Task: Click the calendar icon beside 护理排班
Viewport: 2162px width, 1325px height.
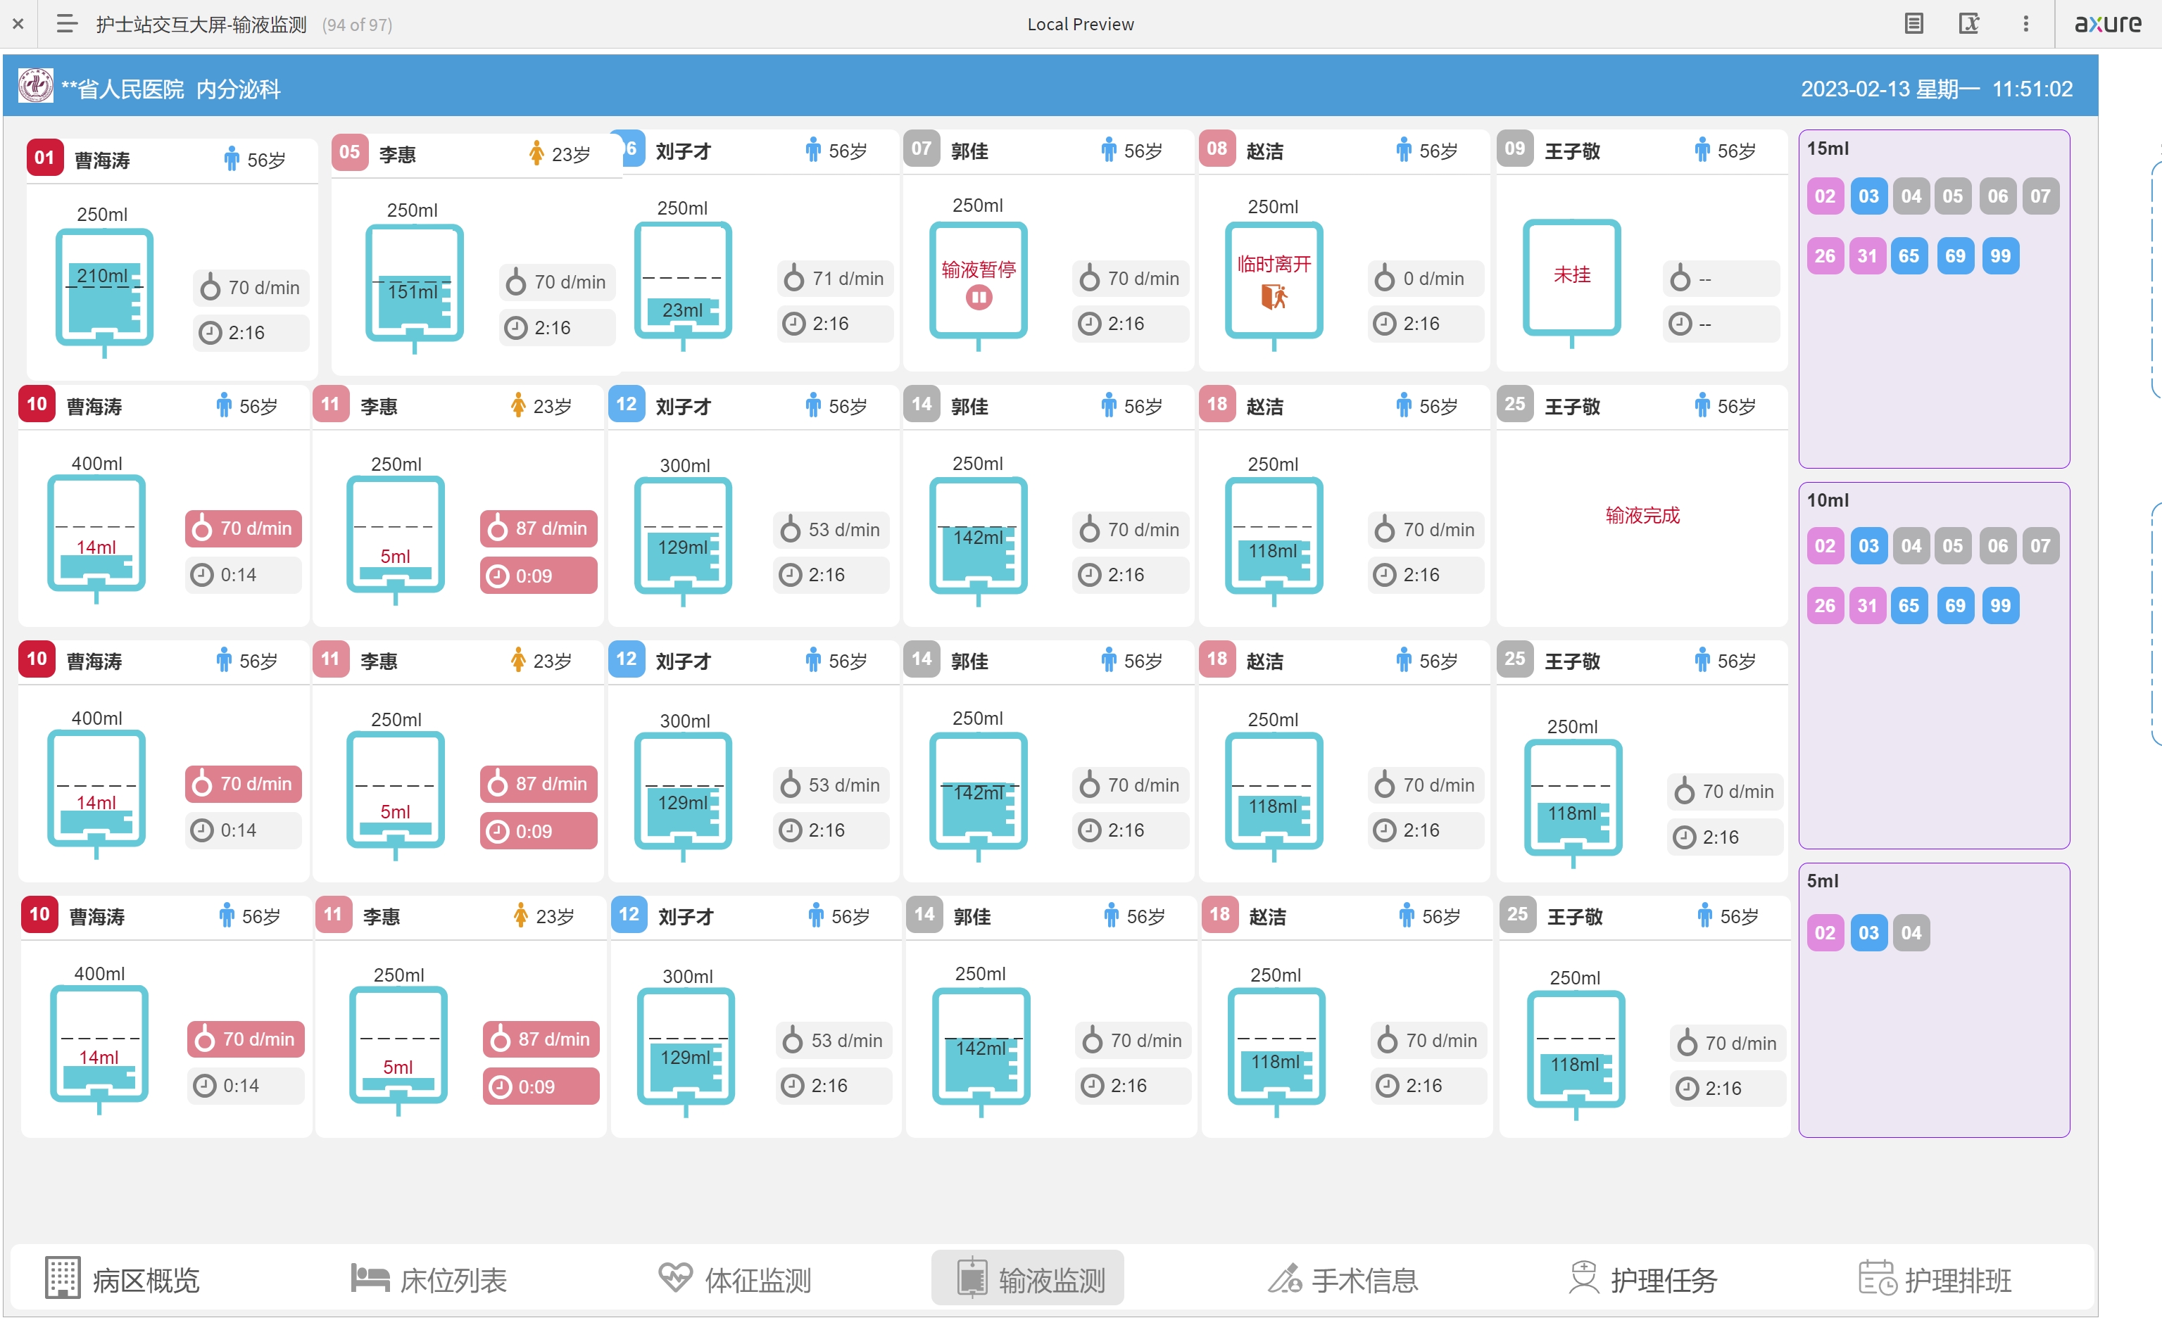Action: [x=1877, y=1278]
